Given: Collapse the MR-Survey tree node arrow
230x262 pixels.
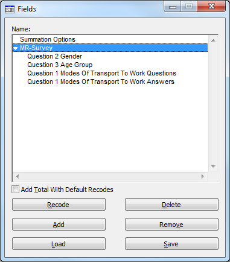Looking at the screenshot, I should (16, 48).
